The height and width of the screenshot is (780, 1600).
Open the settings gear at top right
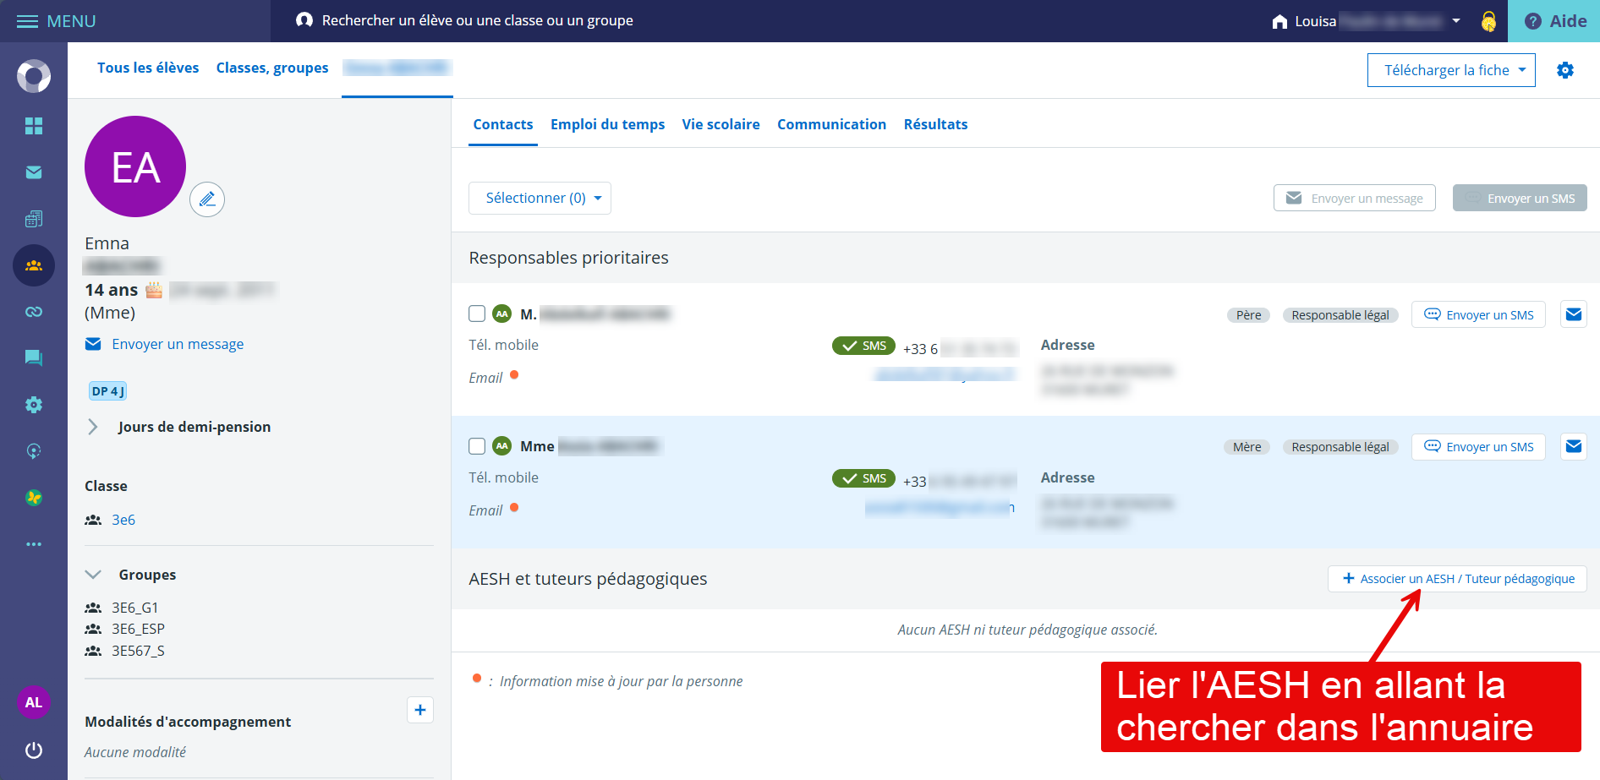pos(1564,70)
